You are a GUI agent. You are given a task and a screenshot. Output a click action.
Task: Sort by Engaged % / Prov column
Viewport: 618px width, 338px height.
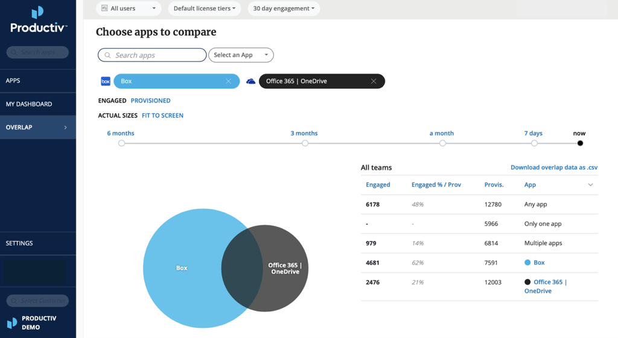(x=436, y=184)
